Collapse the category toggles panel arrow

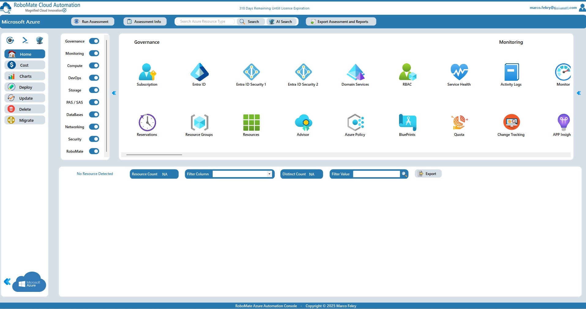pyautogui.click(x=114, y=93)
